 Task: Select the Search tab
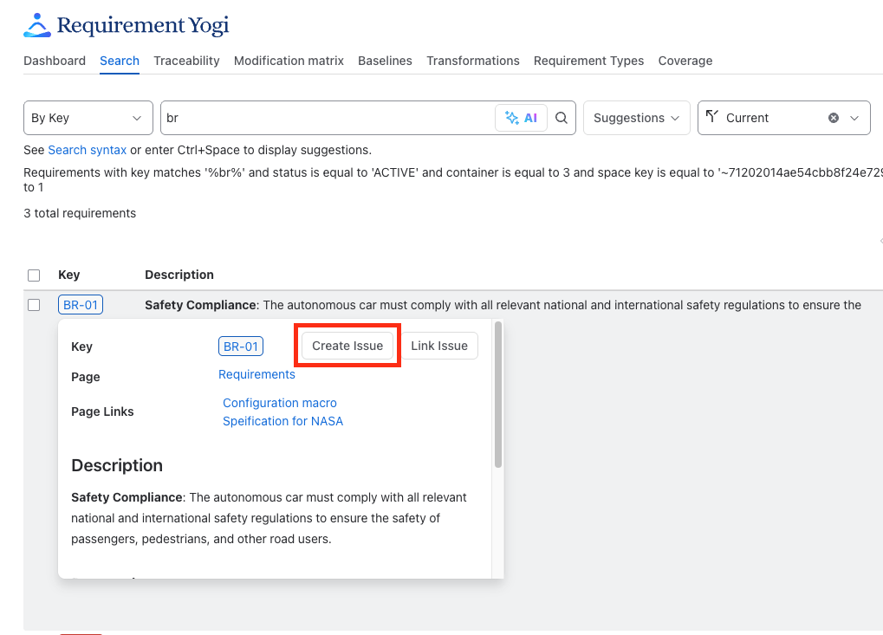120,61
